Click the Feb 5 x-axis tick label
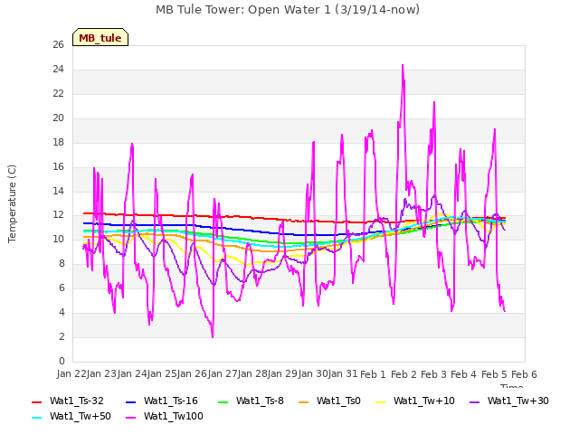Screen dimensions: 579x434 tap(494, 374)
